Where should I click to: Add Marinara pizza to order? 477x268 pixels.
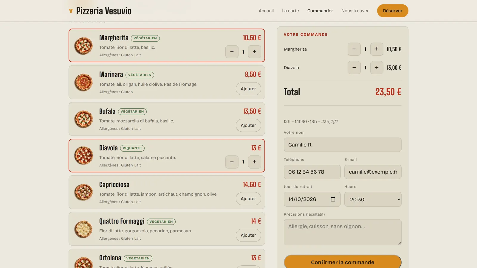[248, 89]
